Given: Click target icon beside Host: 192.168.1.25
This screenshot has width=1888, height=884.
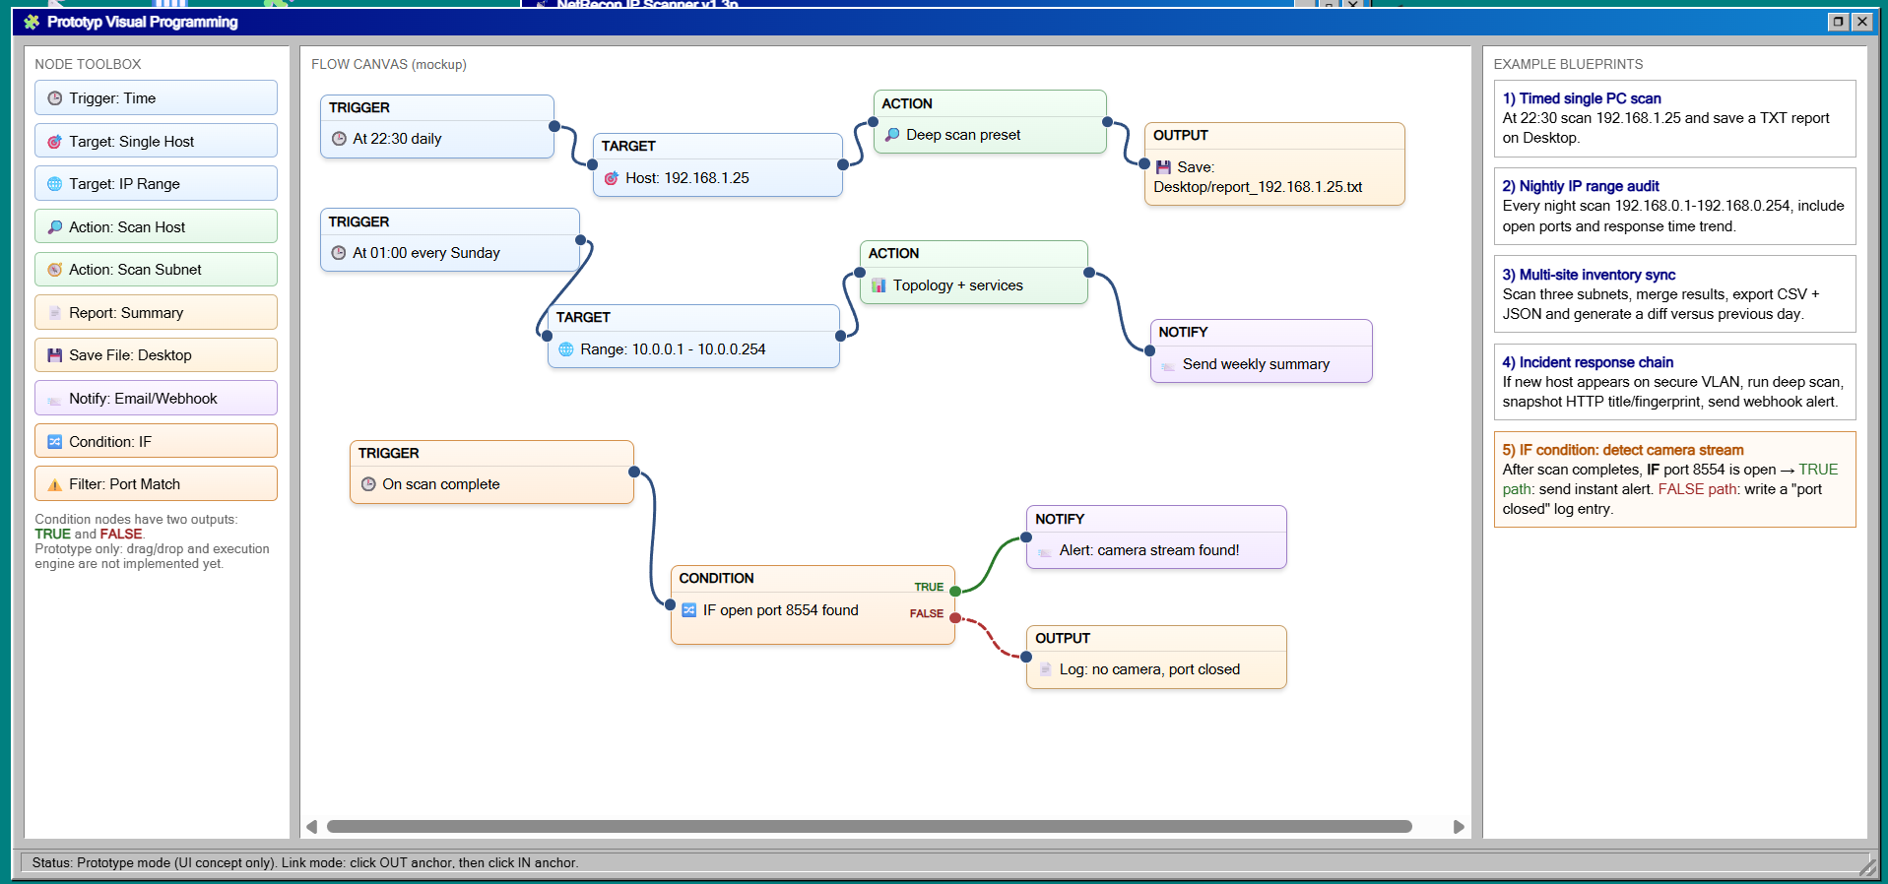Looking at the screenshot, I should 612,178.
